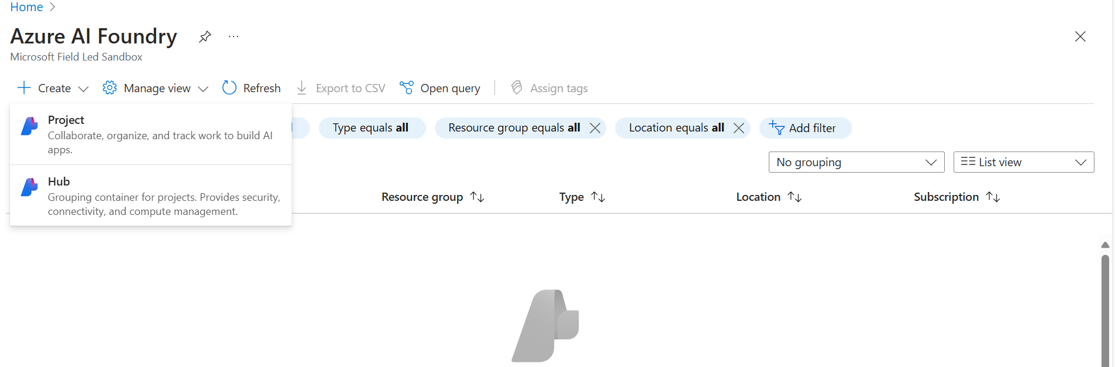
Task: Open the more options ellipsis menu
Action: (234, 36)
